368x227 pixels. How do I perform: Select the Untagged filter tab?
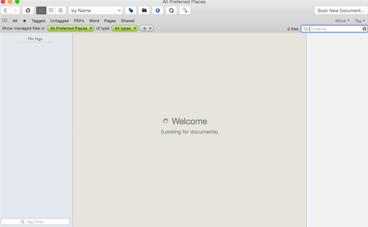[x=60, y=21]
